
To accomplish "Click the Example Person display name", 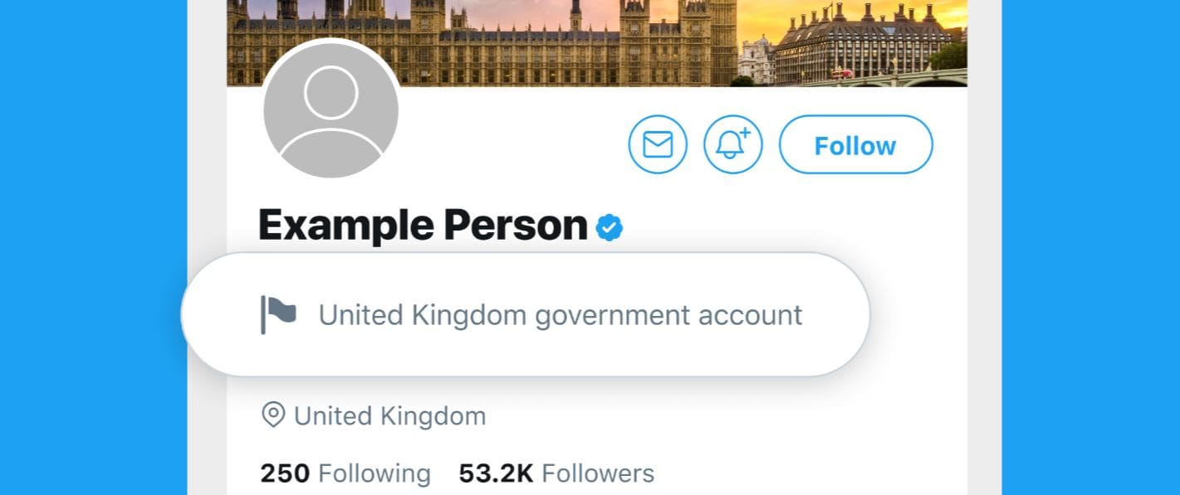I will tap(423, 226).
